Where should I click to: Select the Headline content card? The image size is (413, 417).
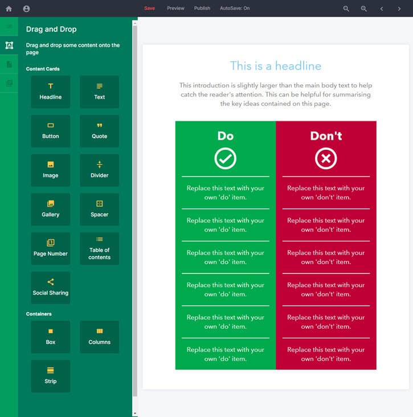51,92
